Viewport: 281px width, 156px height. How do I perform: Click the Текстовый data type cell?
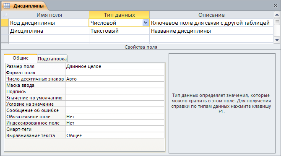[119, 31]
